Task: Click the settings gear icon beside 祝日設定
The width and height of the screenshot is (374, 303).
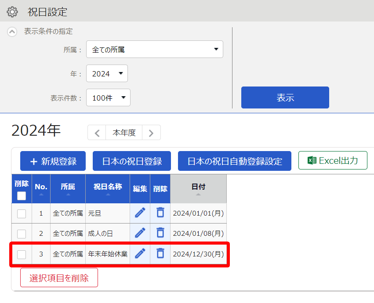Action: click(x=12, y=12)
